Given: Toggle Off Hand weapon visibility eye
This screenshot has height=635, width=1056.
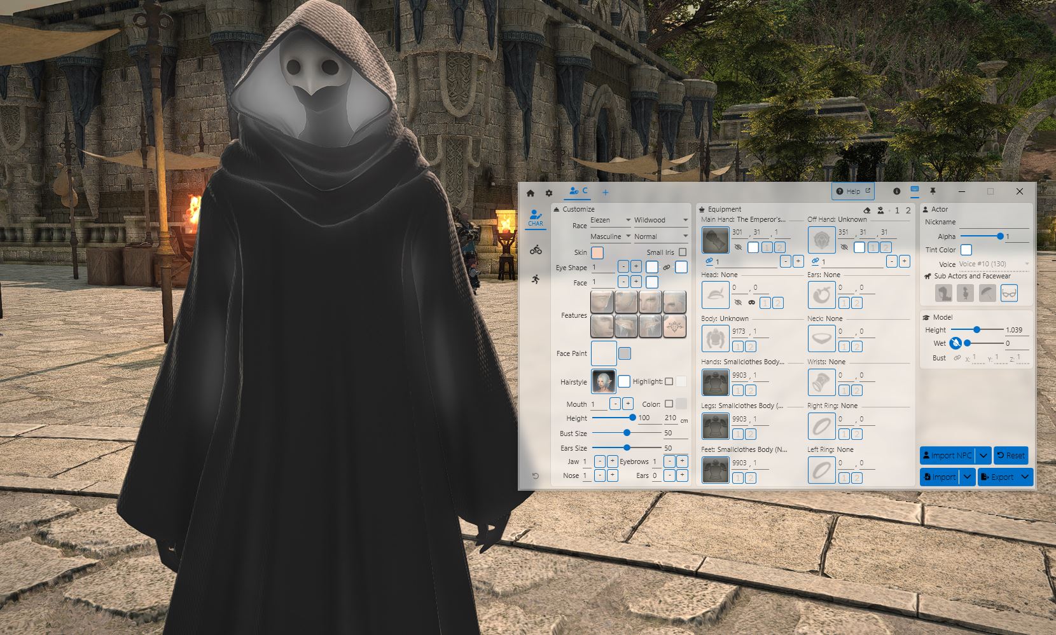Looking at the screenshot, I should coord(844,247).
